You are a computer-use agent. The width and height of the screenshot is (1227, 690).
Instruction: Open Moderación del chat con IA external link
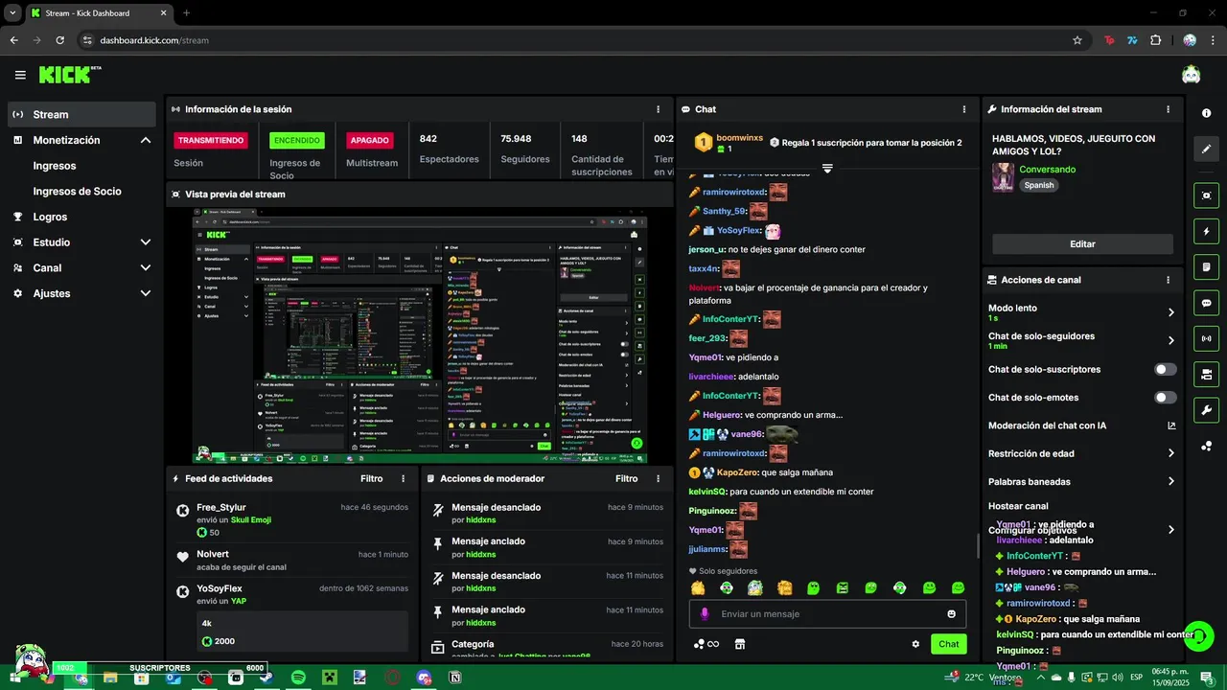click(x=1171, y=425)
